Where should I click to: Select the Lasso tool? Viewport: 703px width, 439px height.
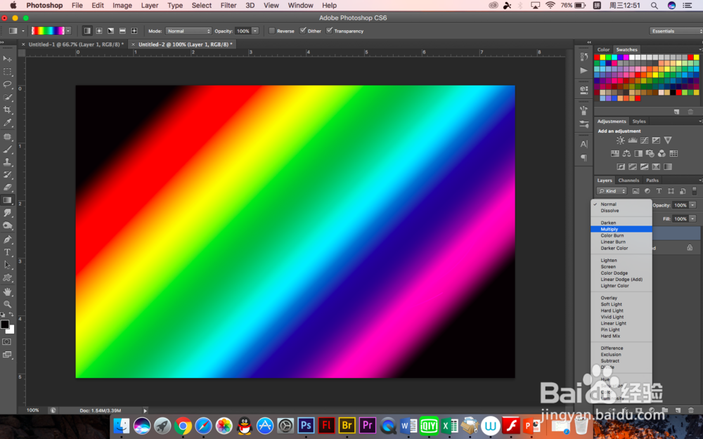(7, 84)
